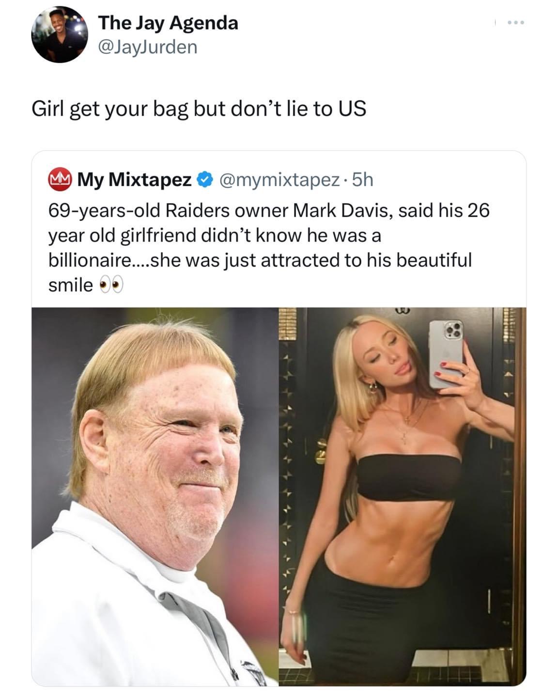Open the 5h timestamp of quoted tweet
This screenshot has width=558, height=698.
(x=362, y=180)
